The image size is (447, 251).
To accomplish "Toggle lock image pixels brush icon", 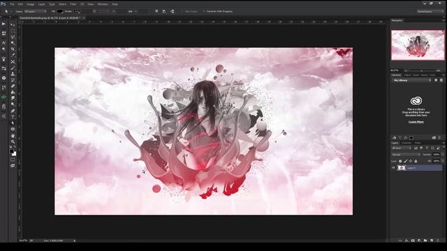I will coord(405,161).
